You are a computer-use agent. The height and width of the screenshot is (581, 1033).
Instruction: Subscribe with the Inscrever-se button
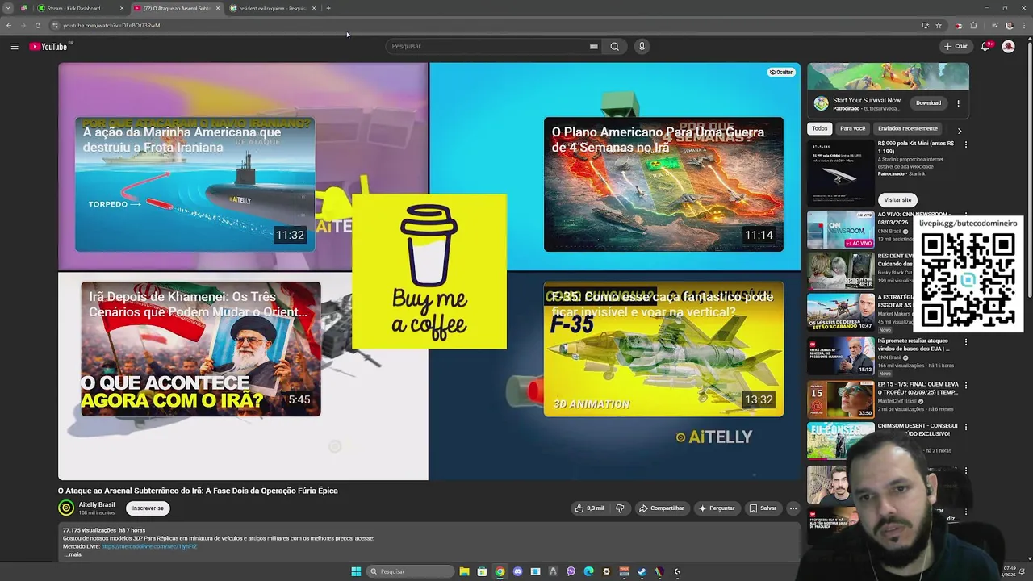(x=148, y=508)
